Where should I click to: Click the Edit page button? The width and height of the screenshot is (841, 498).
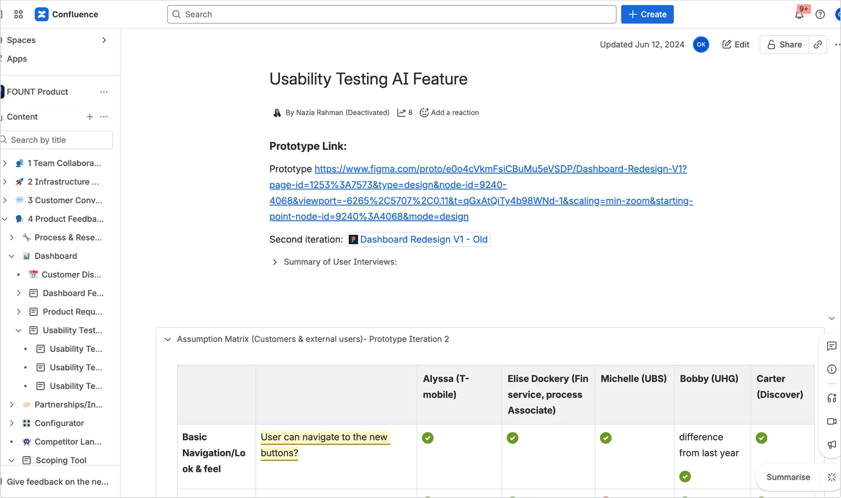pos(736,45)
